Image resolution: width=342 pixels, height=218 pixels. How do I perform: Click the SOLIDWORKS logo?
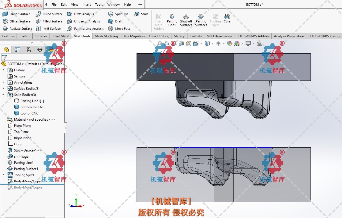click(x=24, y=4)
